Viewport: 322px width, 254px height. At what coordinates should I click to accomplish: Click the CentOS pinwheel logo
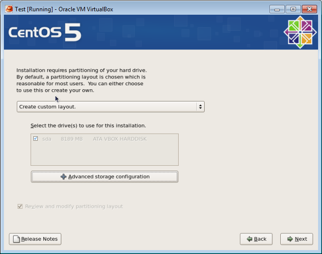coord(300,32)
